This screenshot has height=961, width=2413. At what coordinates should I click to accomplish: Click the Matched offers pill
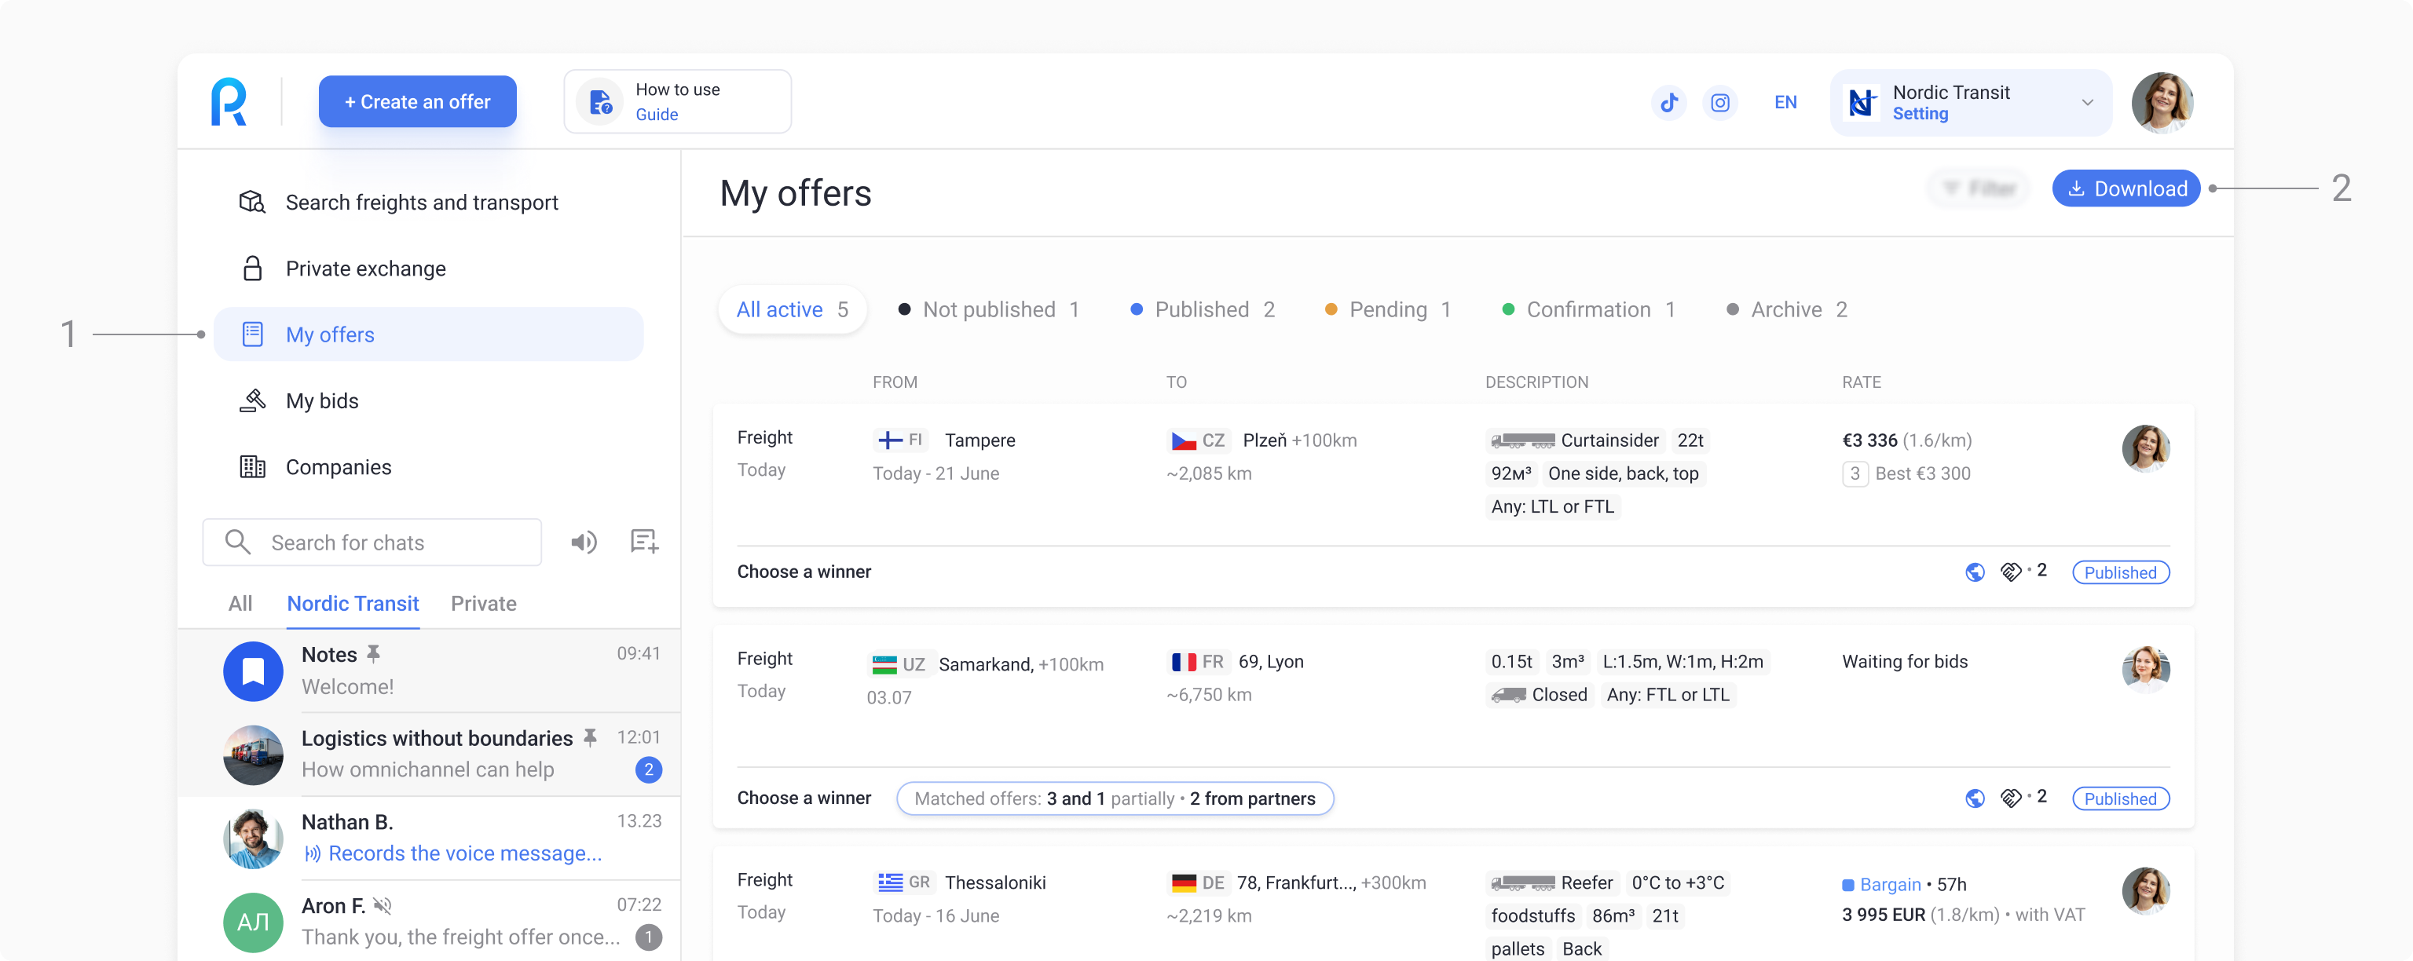click(1115, 798)
